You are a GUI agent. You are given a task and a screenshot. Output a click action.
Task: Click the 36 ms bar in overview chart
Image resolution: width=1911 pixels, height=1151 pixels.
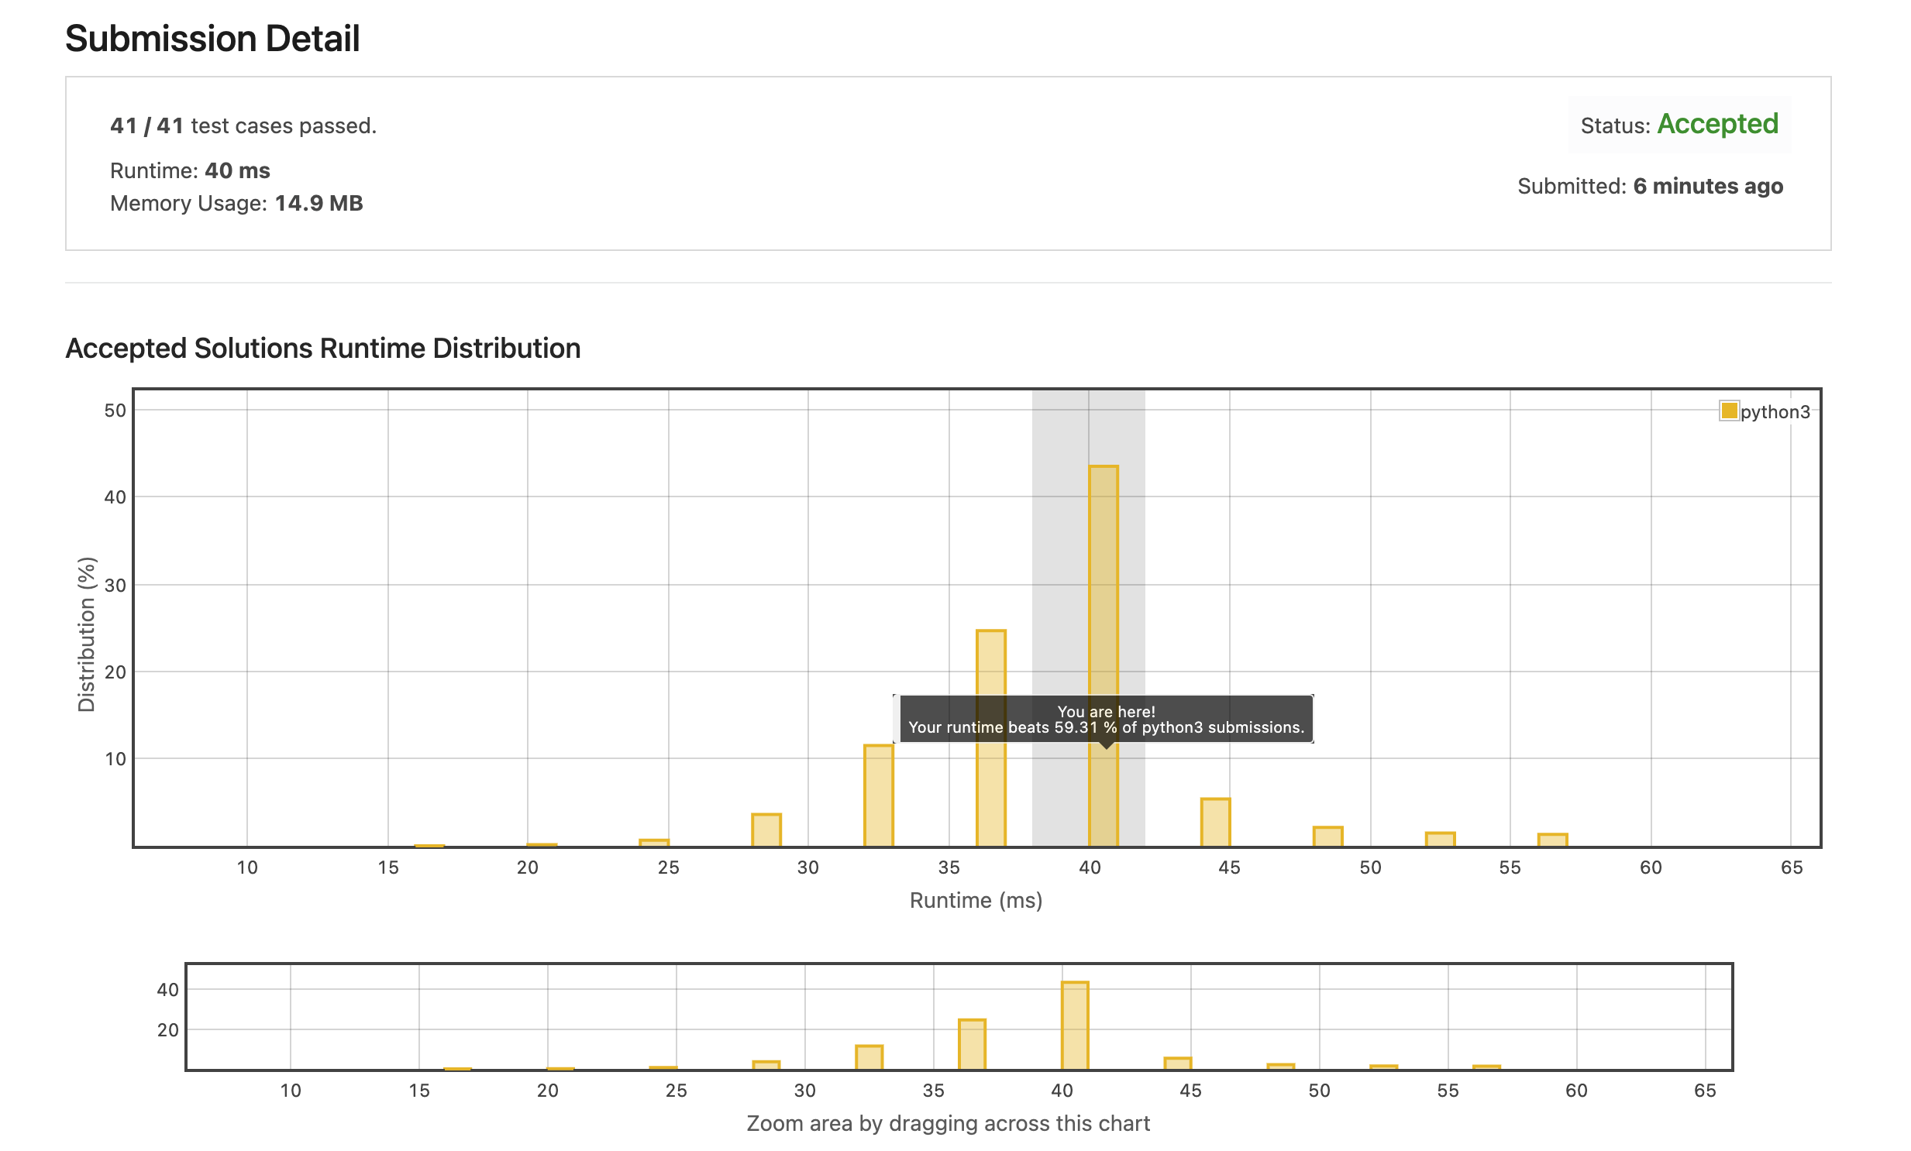click(972, 1044)
